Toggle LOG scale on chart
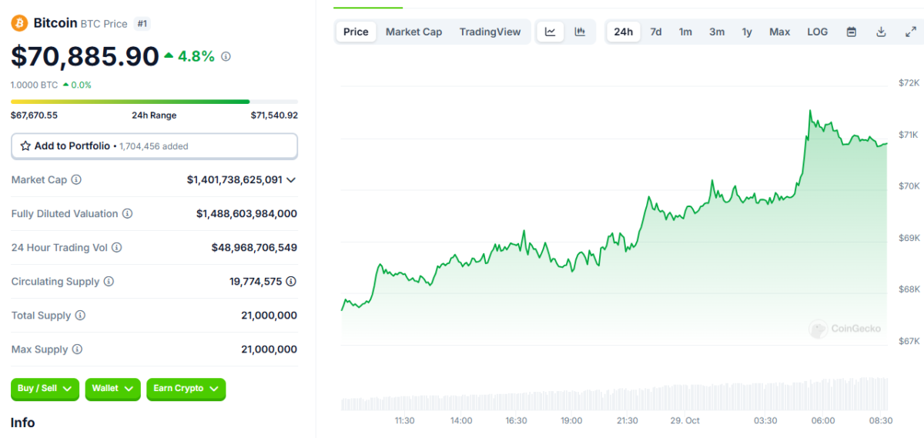This screenshot has height=438, width=924. pyautogui.click(x=817, y=32)
